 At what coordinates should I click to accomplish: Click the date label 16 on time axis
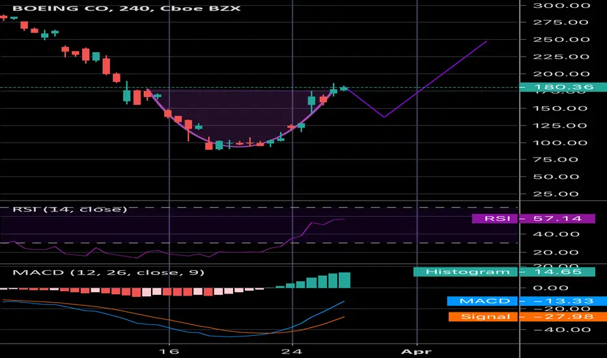click(169, 351)
